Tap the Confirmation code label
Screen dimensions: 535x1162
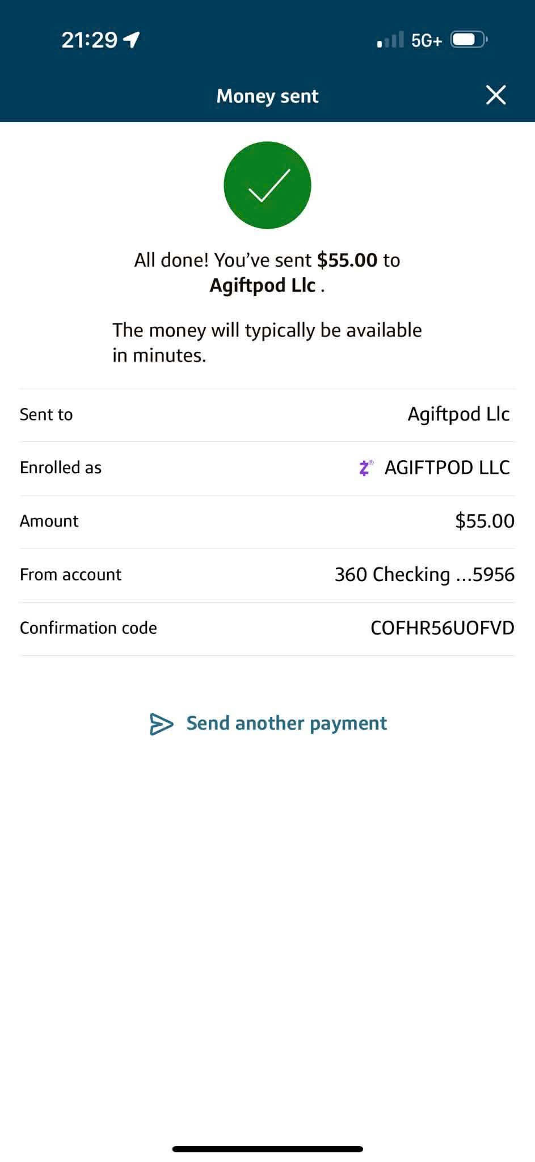pos(89,628)
